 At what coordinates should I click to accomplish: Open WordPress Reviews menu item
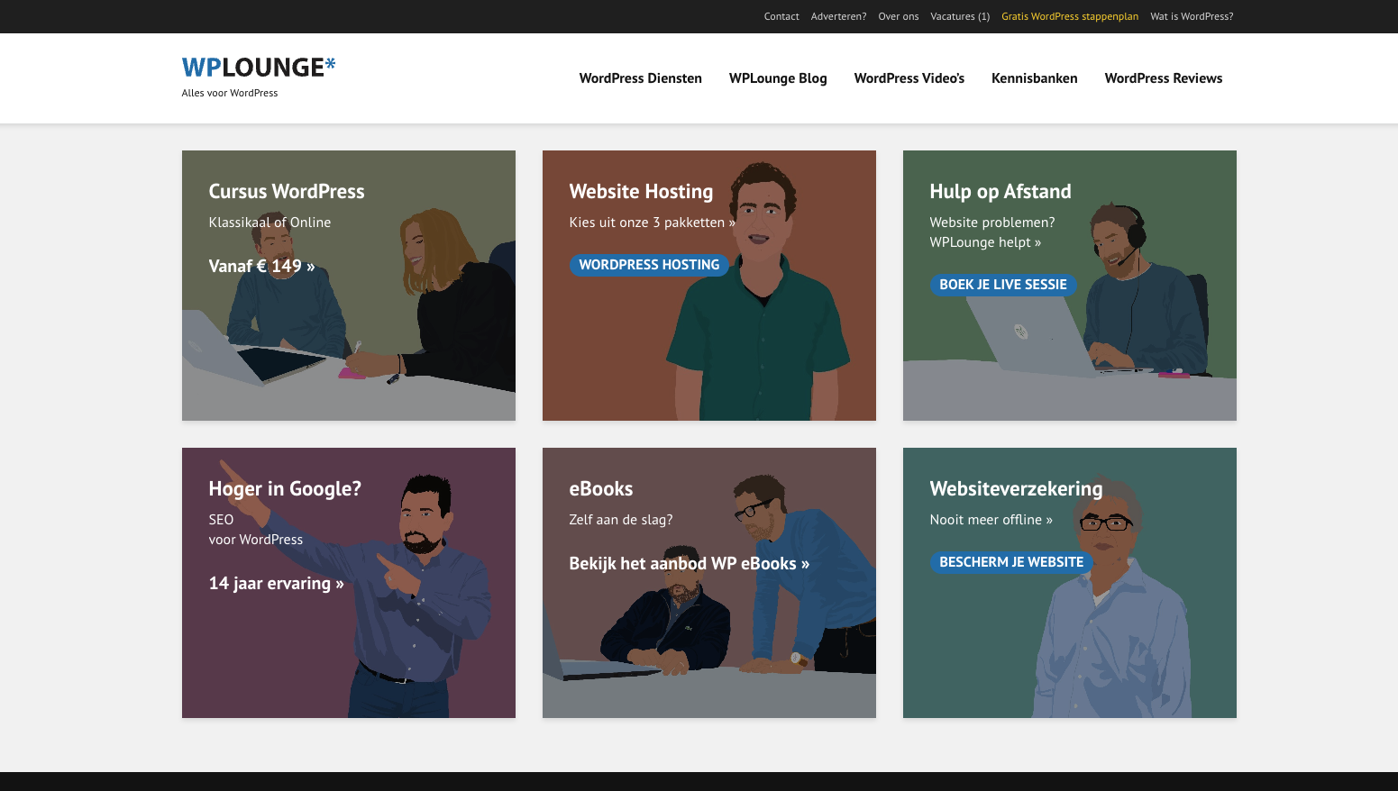coord(1164,78)
